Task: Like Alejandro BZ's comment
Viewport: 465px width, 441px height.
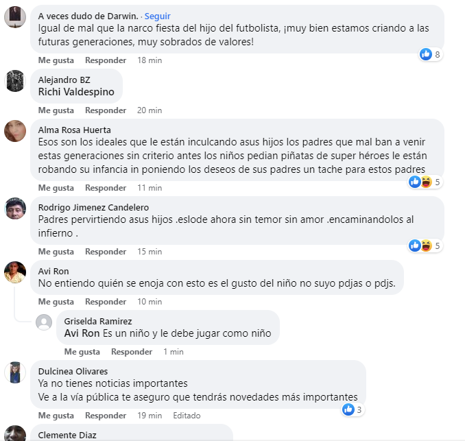Action: pyautogui.click(x=56, y=110)
